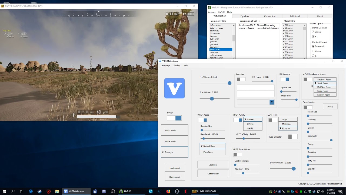Select Pure Bass mode

tap(212, 152)
